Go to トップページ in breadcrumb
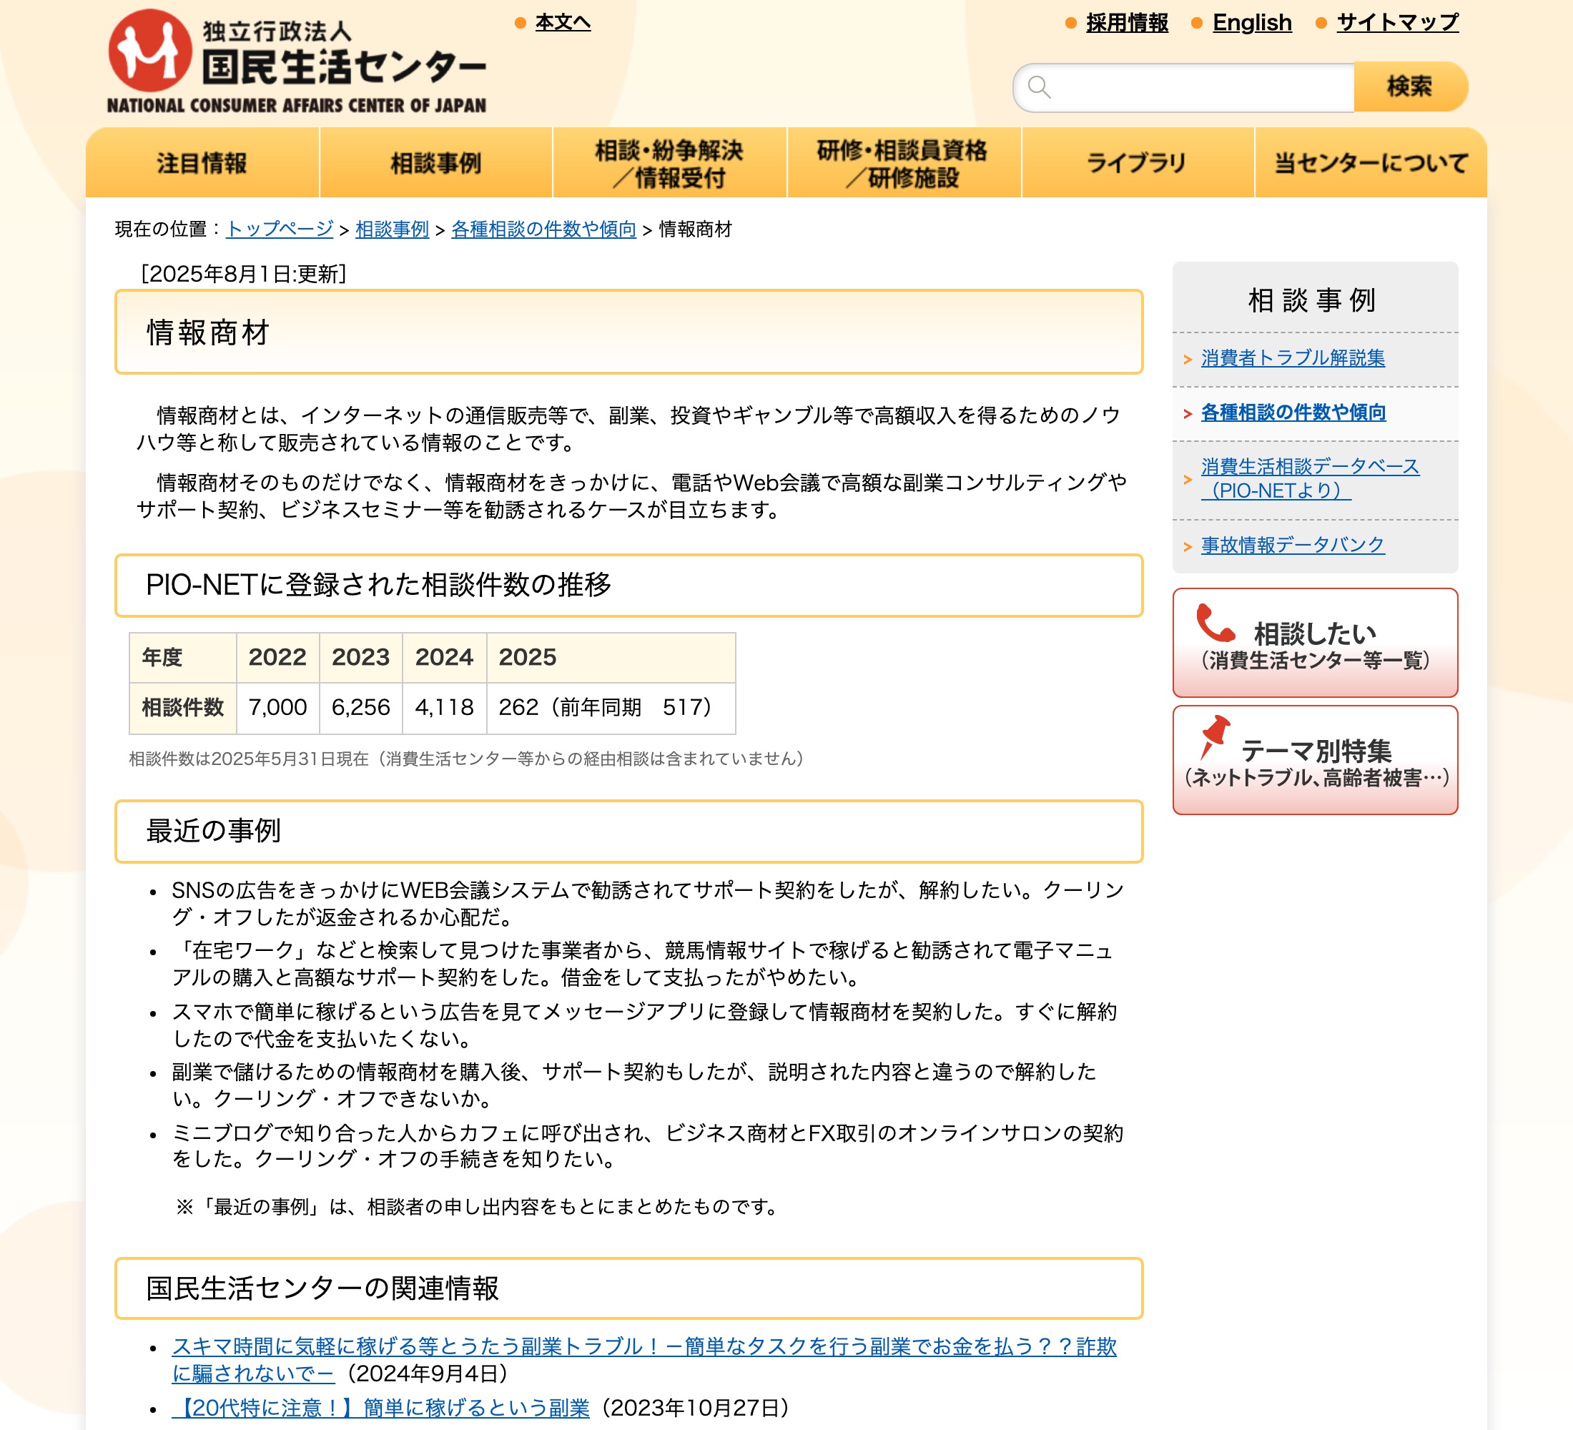Screen dimensions: 1573x1430 pos(280,229)
